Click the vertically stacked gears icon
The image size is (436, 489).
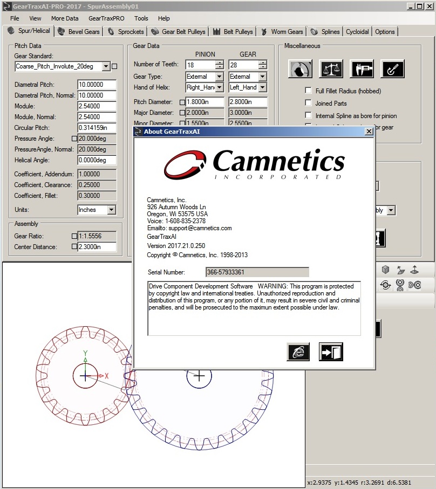click(x=400, y=285)
